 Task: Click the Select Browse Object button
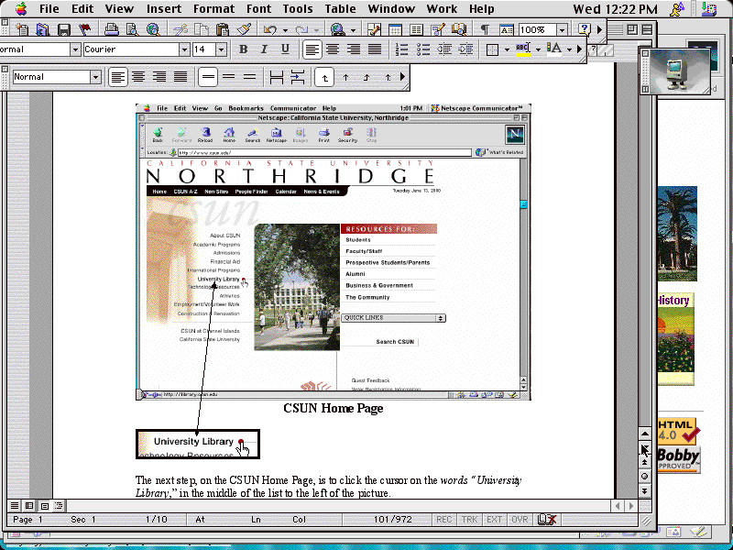645,477
